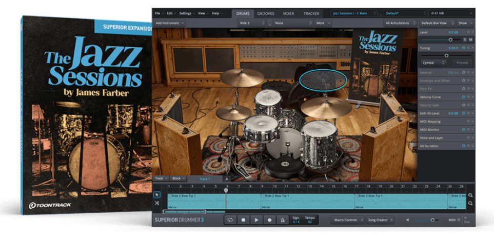The image size is (494, 239).
Task: Open Envelope and Offset menu icon
Action: pos(468,81)
